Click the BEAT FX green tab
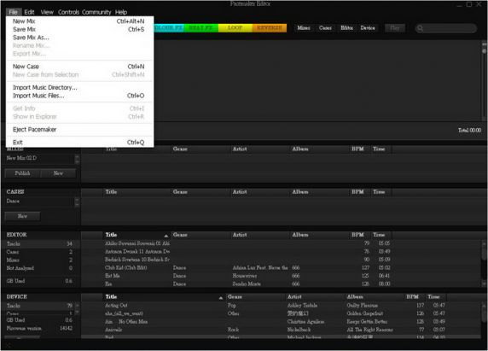The height and width of the screenshot is (351, 488). [x=201, y=27]
